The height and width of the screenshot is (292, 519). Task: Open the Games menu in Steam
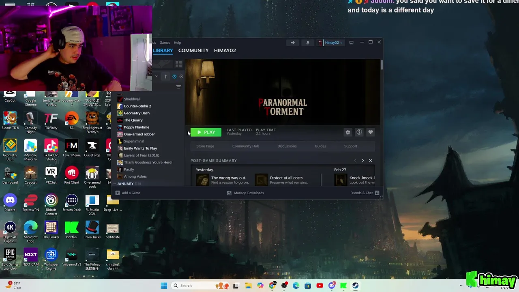(x=165, y=43)
